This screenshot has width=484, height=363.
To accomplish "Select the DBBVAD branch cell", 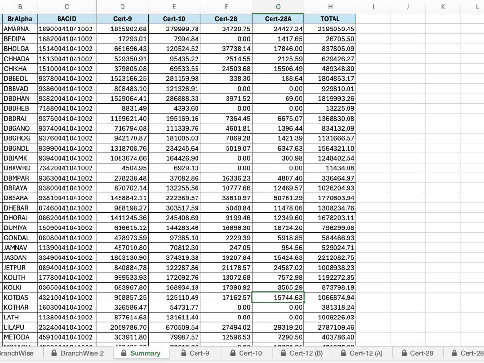I will click(x=20, y=89).
